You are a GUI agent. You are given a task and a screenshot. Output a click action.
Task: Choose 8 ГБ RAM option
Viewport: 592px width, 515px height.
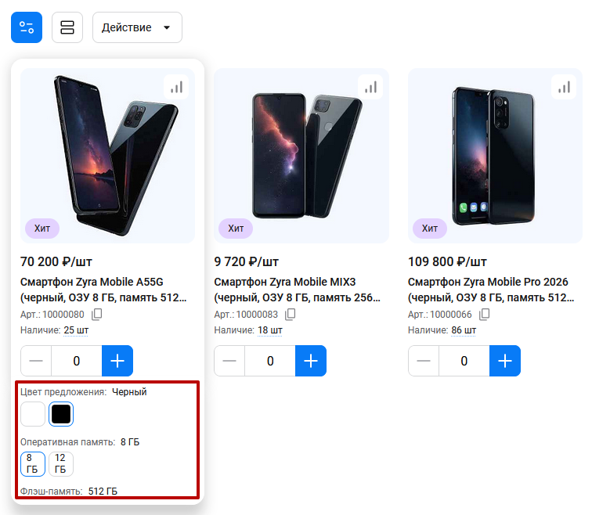[33, 464]
